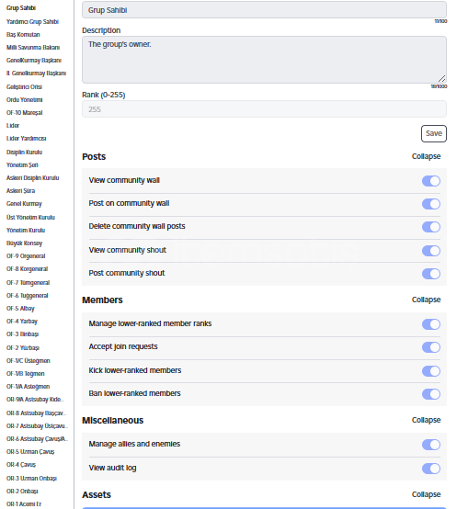Grab the description box resize handle

tap(441, 79)
